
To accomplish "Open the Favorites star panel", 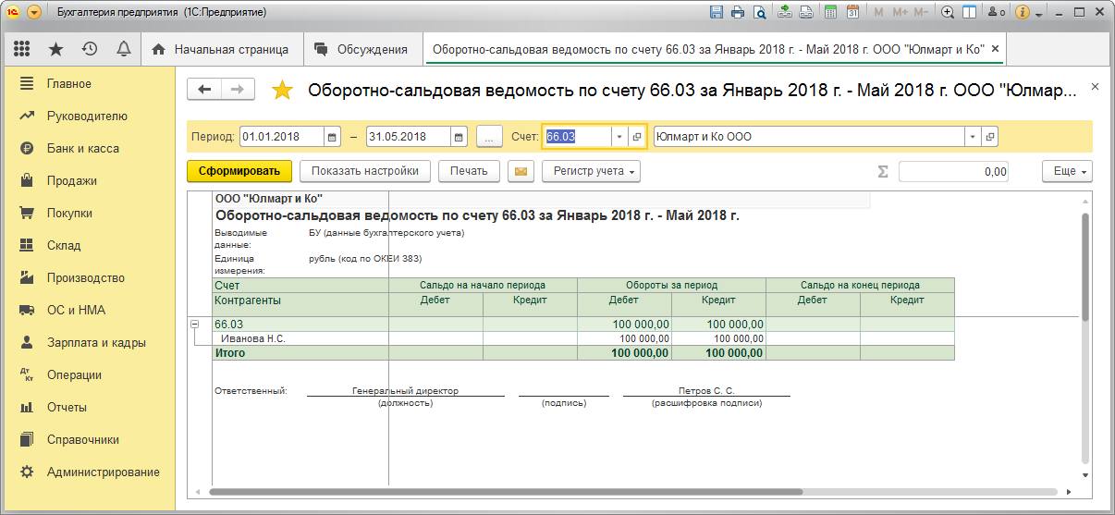I will (x=56, y=49).
